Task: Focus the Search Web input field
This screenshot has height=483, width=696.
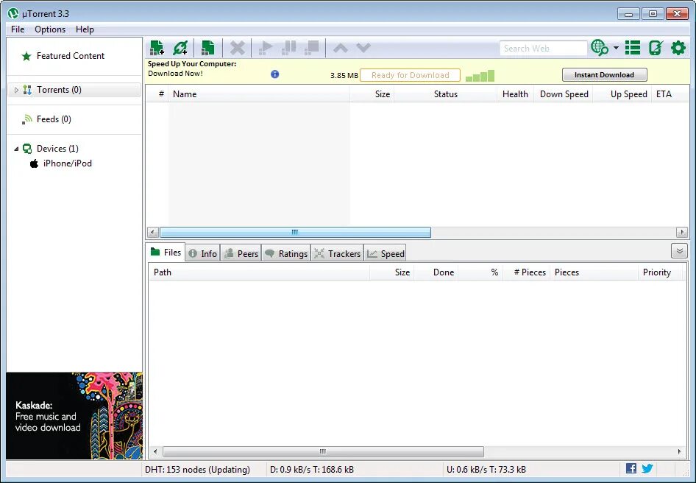Action: point(543,48)
